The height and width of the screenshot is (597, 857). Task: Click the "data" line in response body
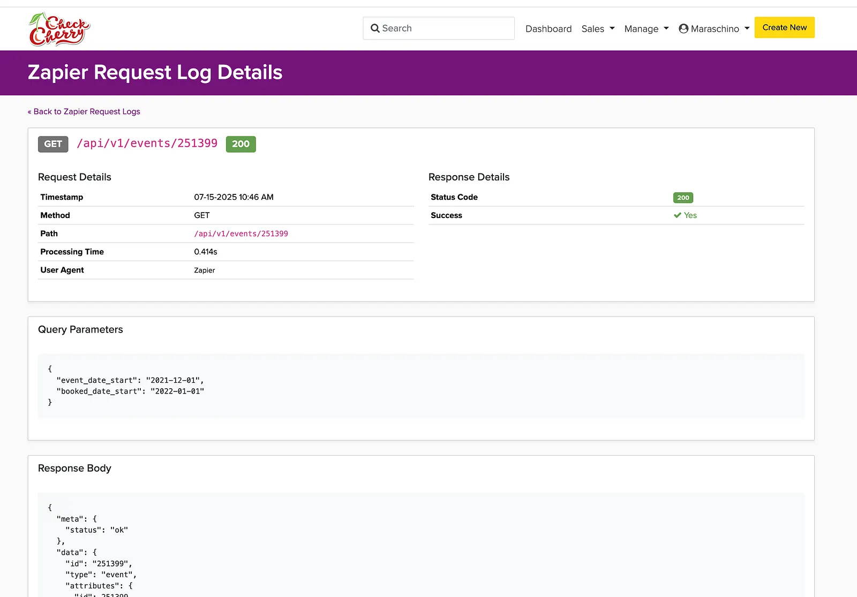(77, 553)
